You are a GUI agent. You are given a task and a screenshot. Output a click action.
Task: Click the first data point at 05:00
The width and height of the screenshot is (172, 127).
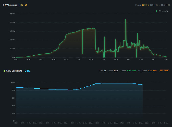point(16,57)
